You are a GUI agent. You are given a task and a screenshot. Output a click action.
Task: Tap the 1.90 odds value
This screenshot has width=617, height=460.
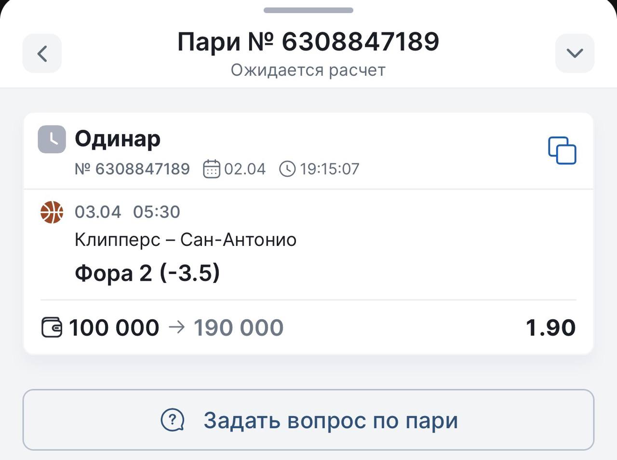pyautogui.click(x=550, y=328)
